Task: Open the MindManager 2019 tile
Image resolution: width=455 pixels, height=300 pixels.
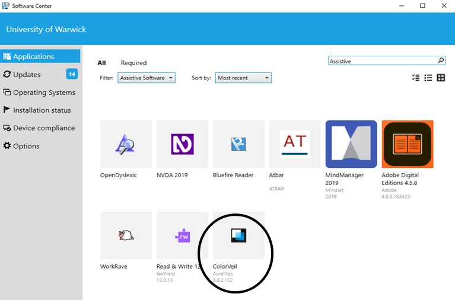Action: 351,144
